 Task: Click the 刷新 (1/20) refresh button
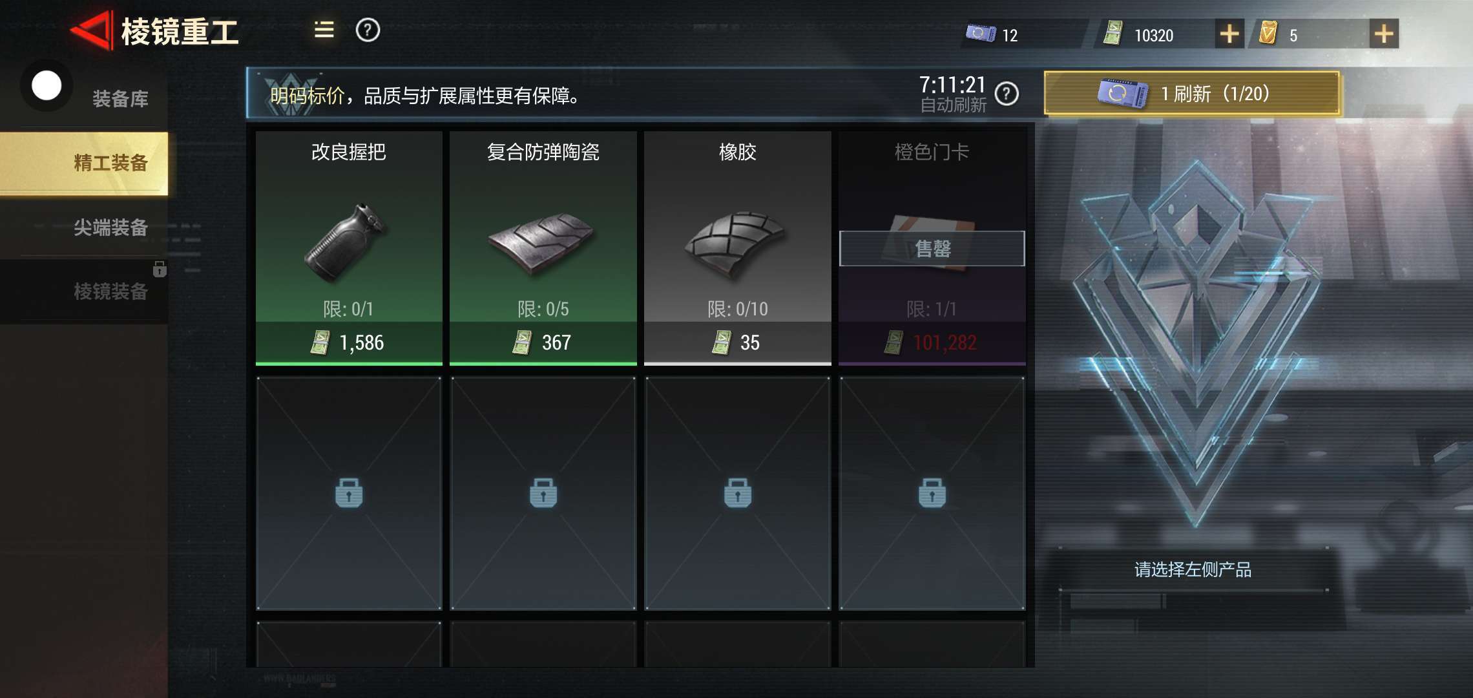click(x=1192, y=94)
